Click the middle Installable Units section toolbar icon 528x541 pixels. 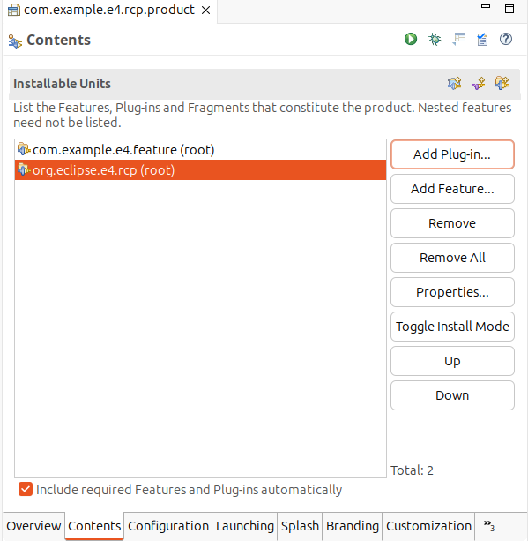pyautogui.click(x=478, y=83)
